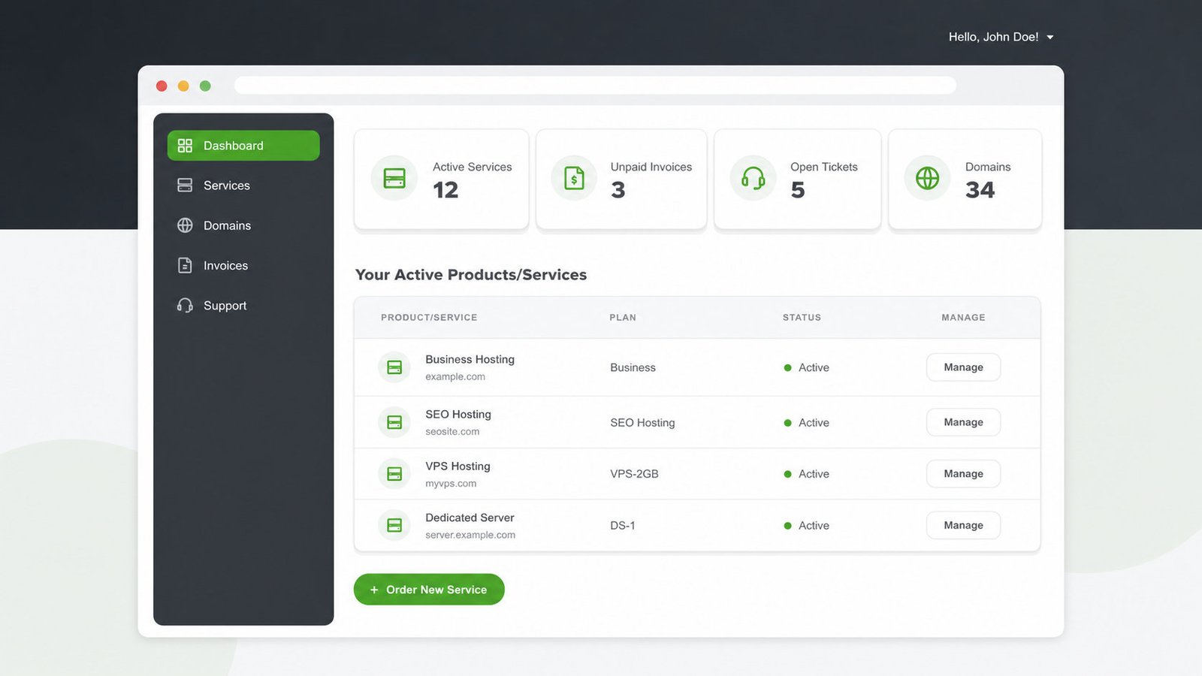The height and width of the screenshot is (676, 1202).
Task: Click the VPS Hosting service name
Action: click(458, 466)
